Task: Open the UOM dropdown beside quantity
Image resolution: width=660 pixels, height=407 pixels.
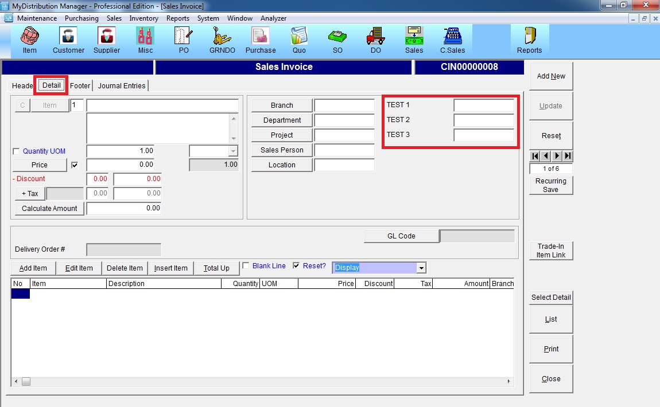Action: coord(232,151)
